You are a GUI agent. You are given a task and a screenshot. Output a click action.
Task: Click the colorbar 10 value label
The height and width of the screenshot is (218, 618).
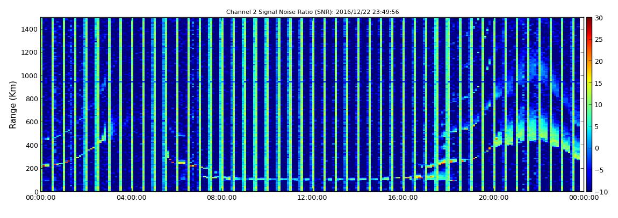coord(599,105)
